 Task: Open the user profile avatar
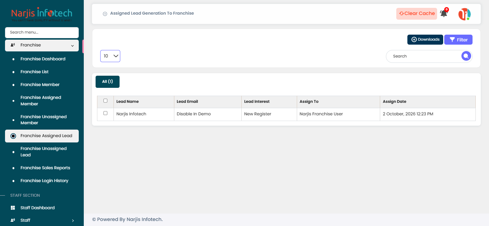[464, 14]
